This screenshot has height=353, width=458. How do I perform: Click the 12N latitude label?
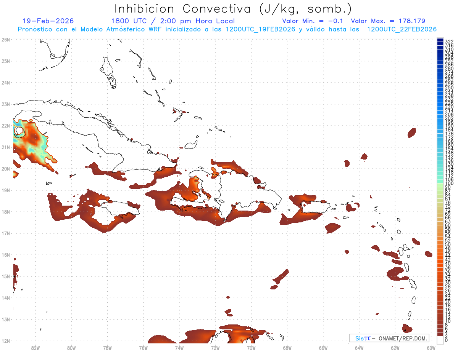(x=6, y=341)
